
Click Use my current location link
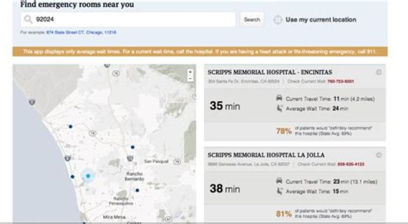(321, 19)
